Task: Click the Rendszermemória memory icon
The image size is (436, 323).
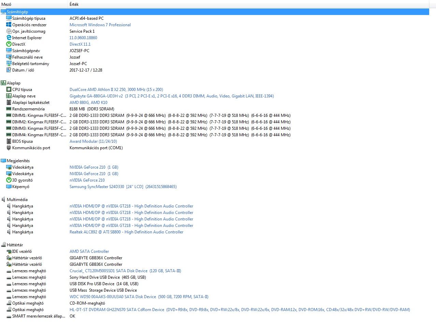Action: click(x=9, y=109)
